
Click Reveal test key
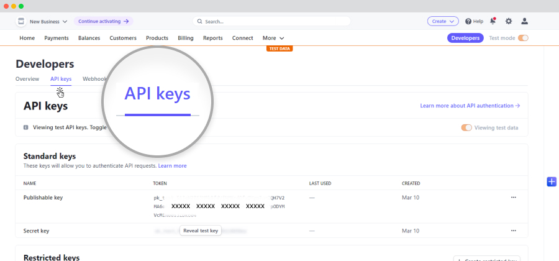pyautogui.click(x=201, y=231)
